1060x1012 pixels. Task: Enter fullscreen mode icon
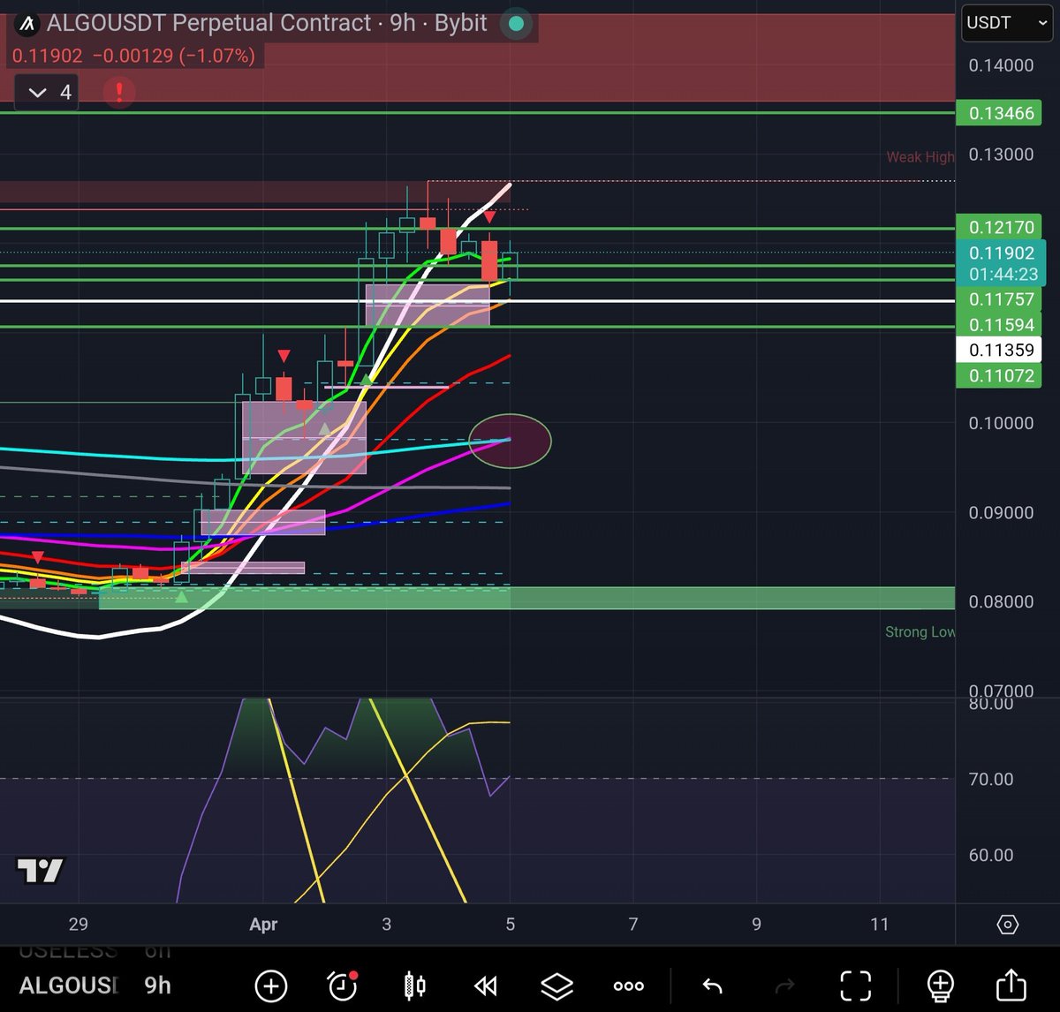[x=855, y=986]
